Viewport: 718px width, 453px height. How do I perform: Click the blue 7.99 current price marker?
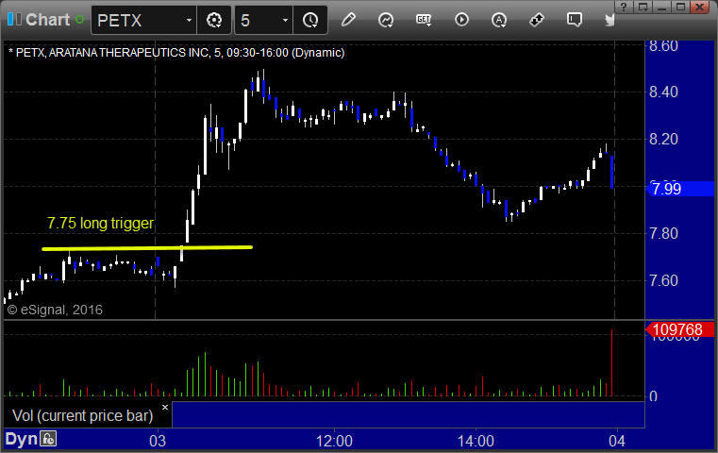pos(680,189)
